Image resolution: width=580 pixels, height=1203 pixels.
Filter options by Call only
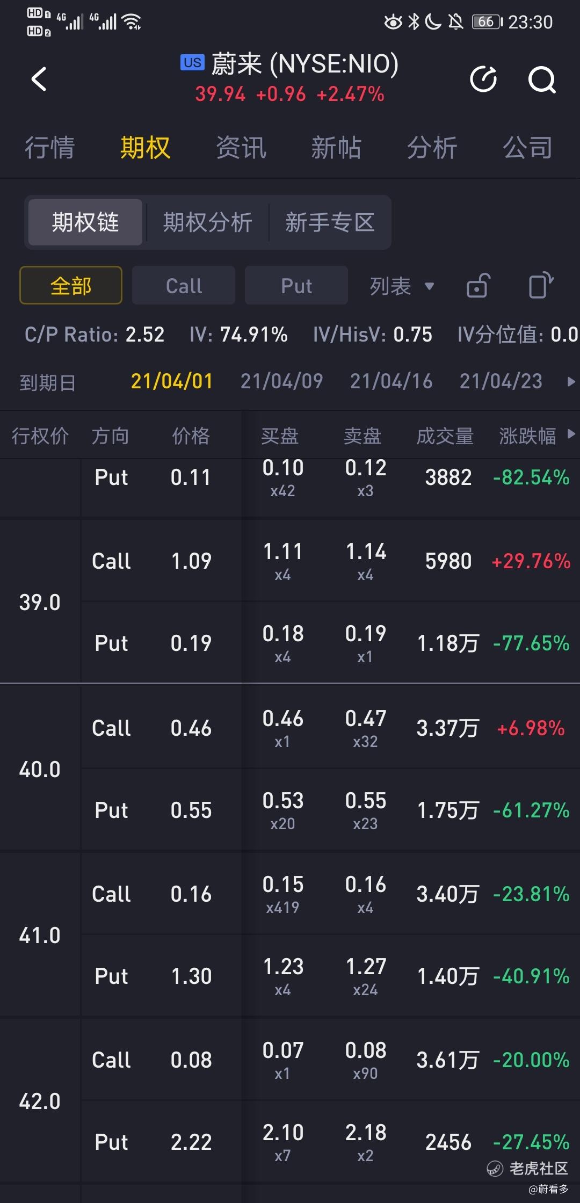point(184,285)
